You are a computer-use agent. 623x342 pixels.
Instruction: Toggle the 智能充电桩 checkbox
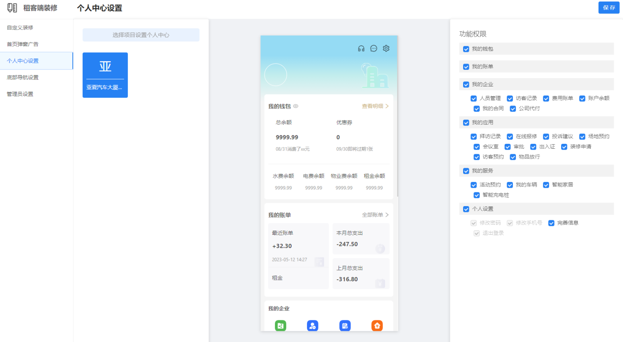tap(476, 195)
